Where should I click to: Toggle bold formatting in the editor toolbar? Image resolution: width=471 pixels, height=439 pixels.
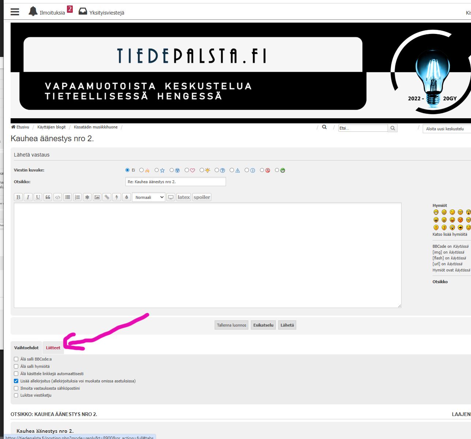pos(18,197)
